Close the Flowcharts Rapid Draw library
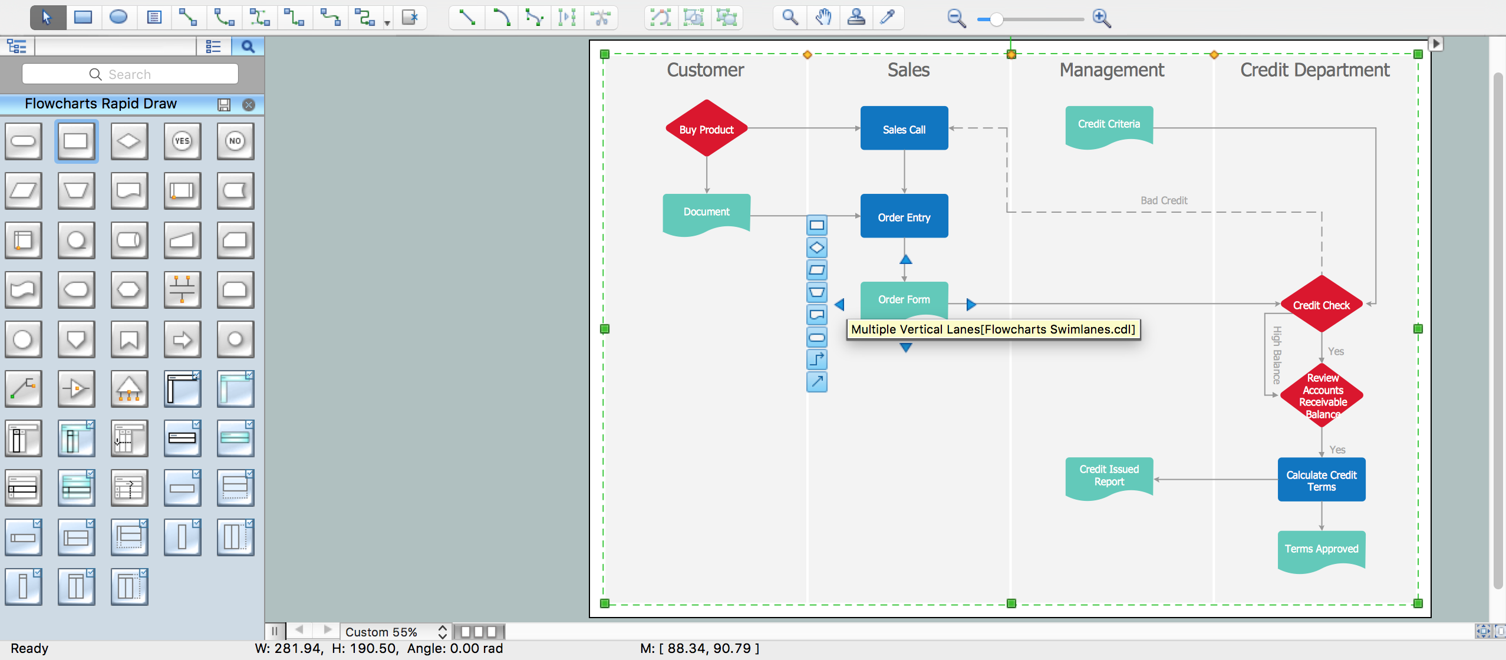This screenshot has height=660, width=1506. 249,104
